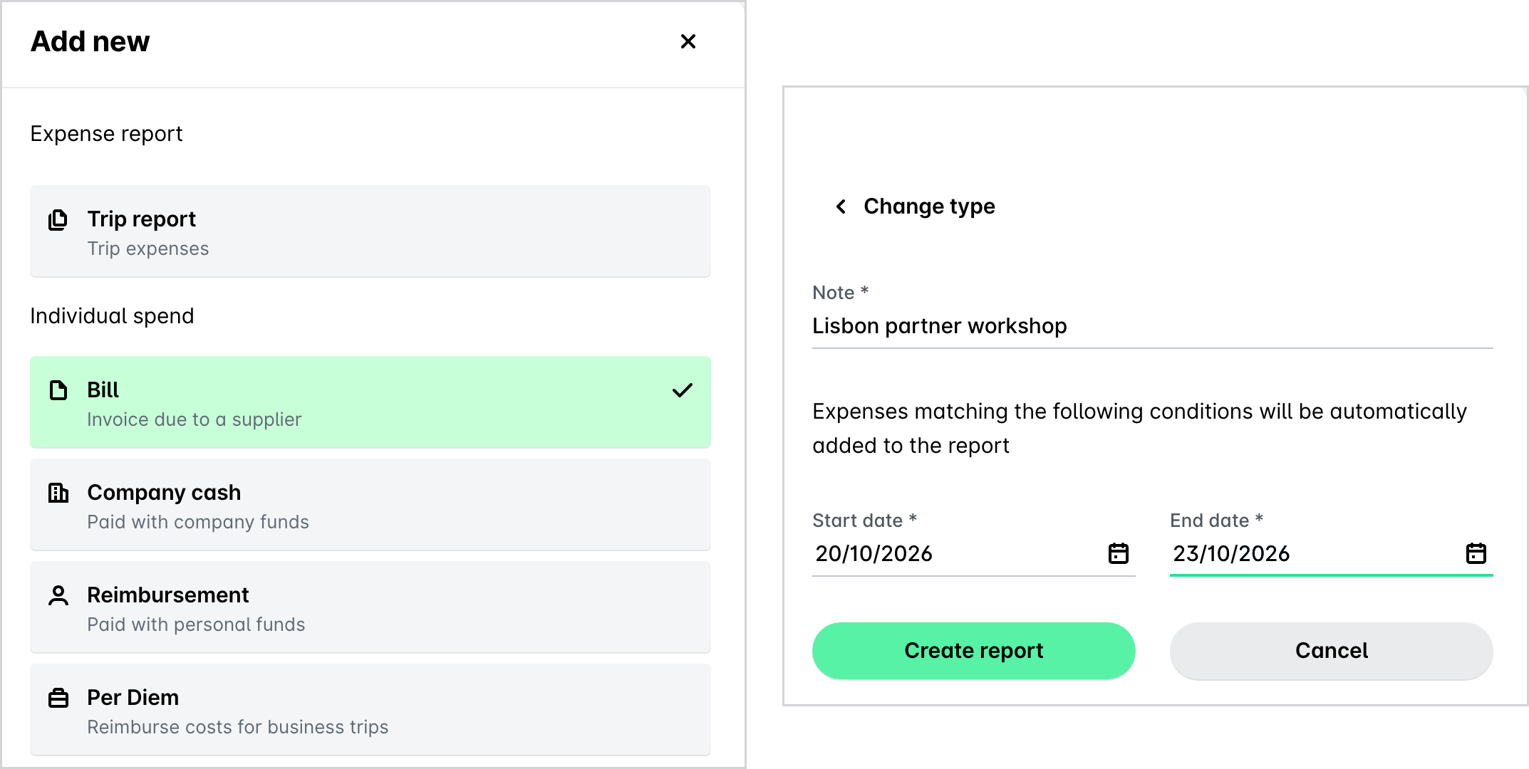This screenshot has width=1529, height=769.
Task: Click the back chevron beside Change type
Action: (x=841, y=206)
